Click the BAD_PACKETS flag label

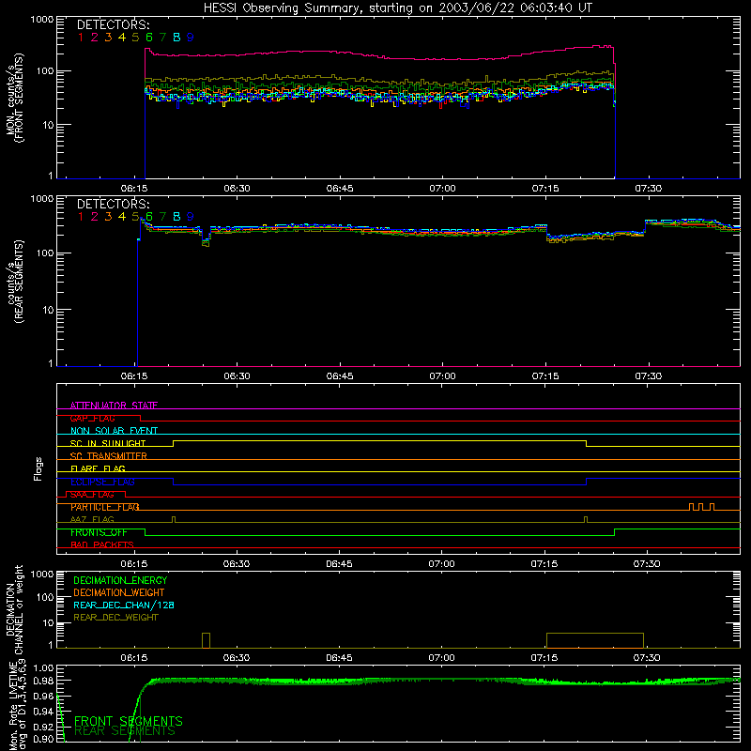[x=102, y=545]
